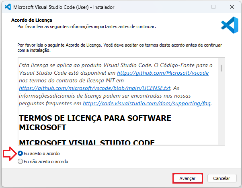Image resolution: width=242 pixels, height=188 pixels.
Task: Open the LICENSE.txt GitHub link
Action: (x=95, y=88)
